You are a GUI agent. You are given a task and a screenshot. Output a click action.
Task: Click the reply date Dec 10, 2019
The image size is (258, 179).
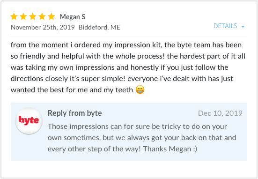point(220,113)
